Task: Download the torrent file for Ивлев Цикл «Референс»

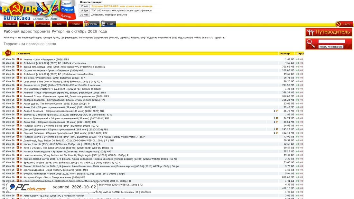Action: 18,59
